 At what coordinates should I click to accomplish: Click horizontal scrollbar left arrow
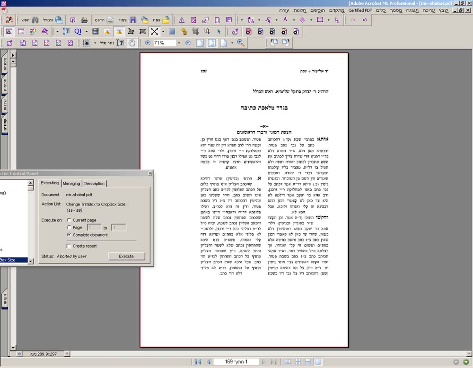click(x=67, y=354)
